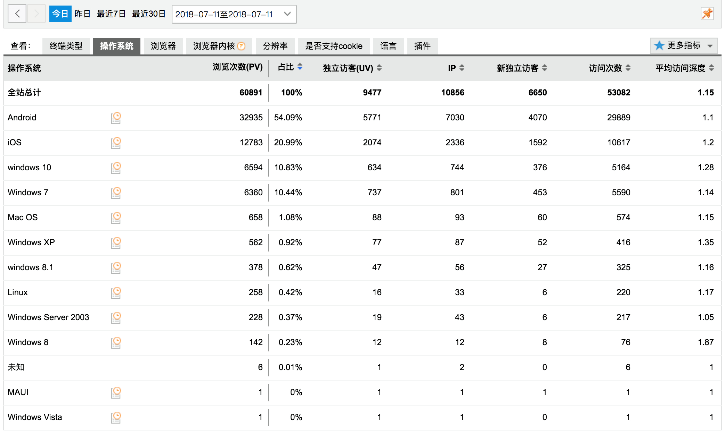The width and height of the screenshot is (725, 435).
Task: Click the 昨日 quick date link
Action: click(82, 14)
